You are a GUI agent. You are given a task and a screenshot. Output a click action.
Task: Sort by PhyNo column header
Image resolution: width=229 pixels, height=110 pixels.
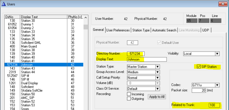pyautogui.click(x=75, y=17)
